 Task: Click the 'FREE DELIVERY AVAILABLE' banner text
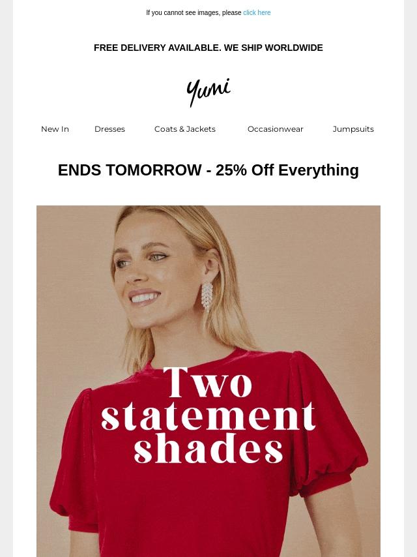pos(158,48)
